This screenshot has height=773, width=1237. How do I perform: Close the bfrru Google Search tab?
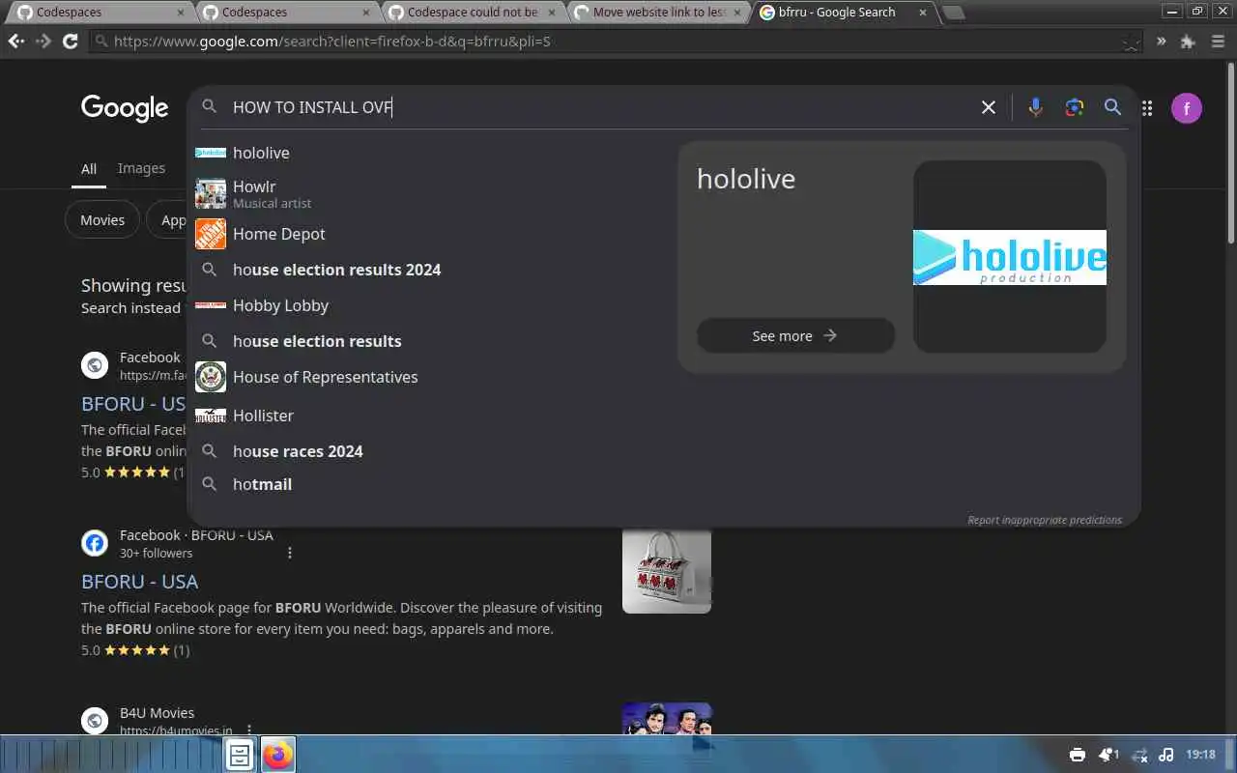click(x=923, y=13)
